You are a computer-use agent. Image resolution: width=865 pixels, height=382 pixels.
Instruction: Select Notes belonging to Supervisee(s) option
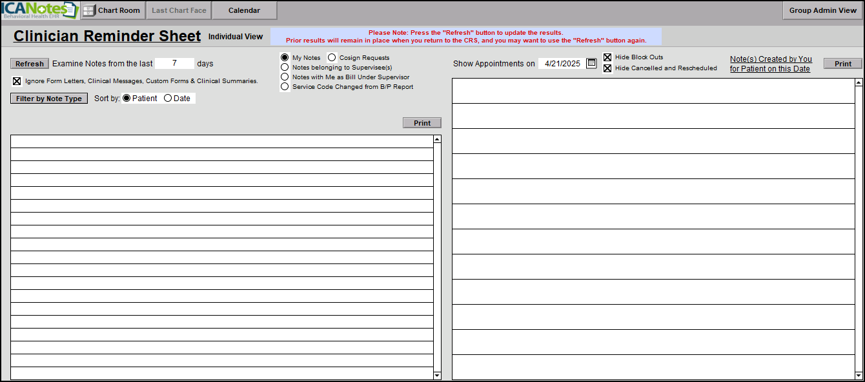pyautogui.click(x=285, y=67)
